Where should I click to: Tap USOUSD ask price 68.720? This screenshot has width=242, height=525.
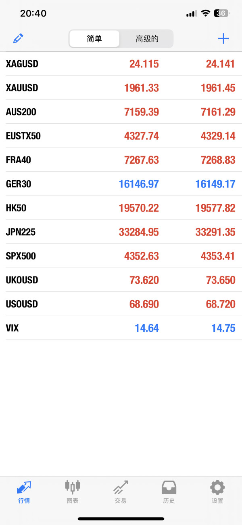(x=221, y=304)
